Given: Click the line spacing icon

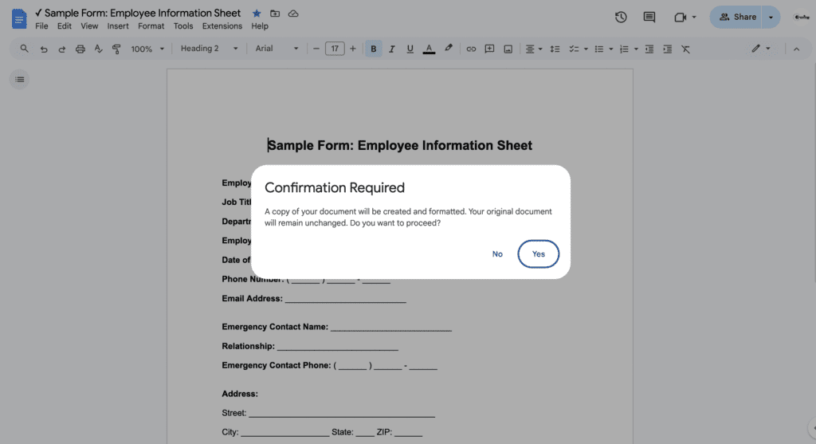Looking at the screenshot, I should [x=555, y=49].
